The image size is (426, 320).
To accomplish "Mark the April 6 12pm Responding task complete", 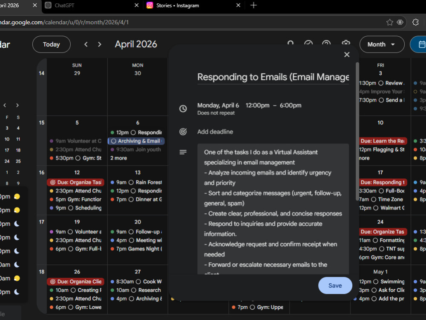I will (133, 133).
